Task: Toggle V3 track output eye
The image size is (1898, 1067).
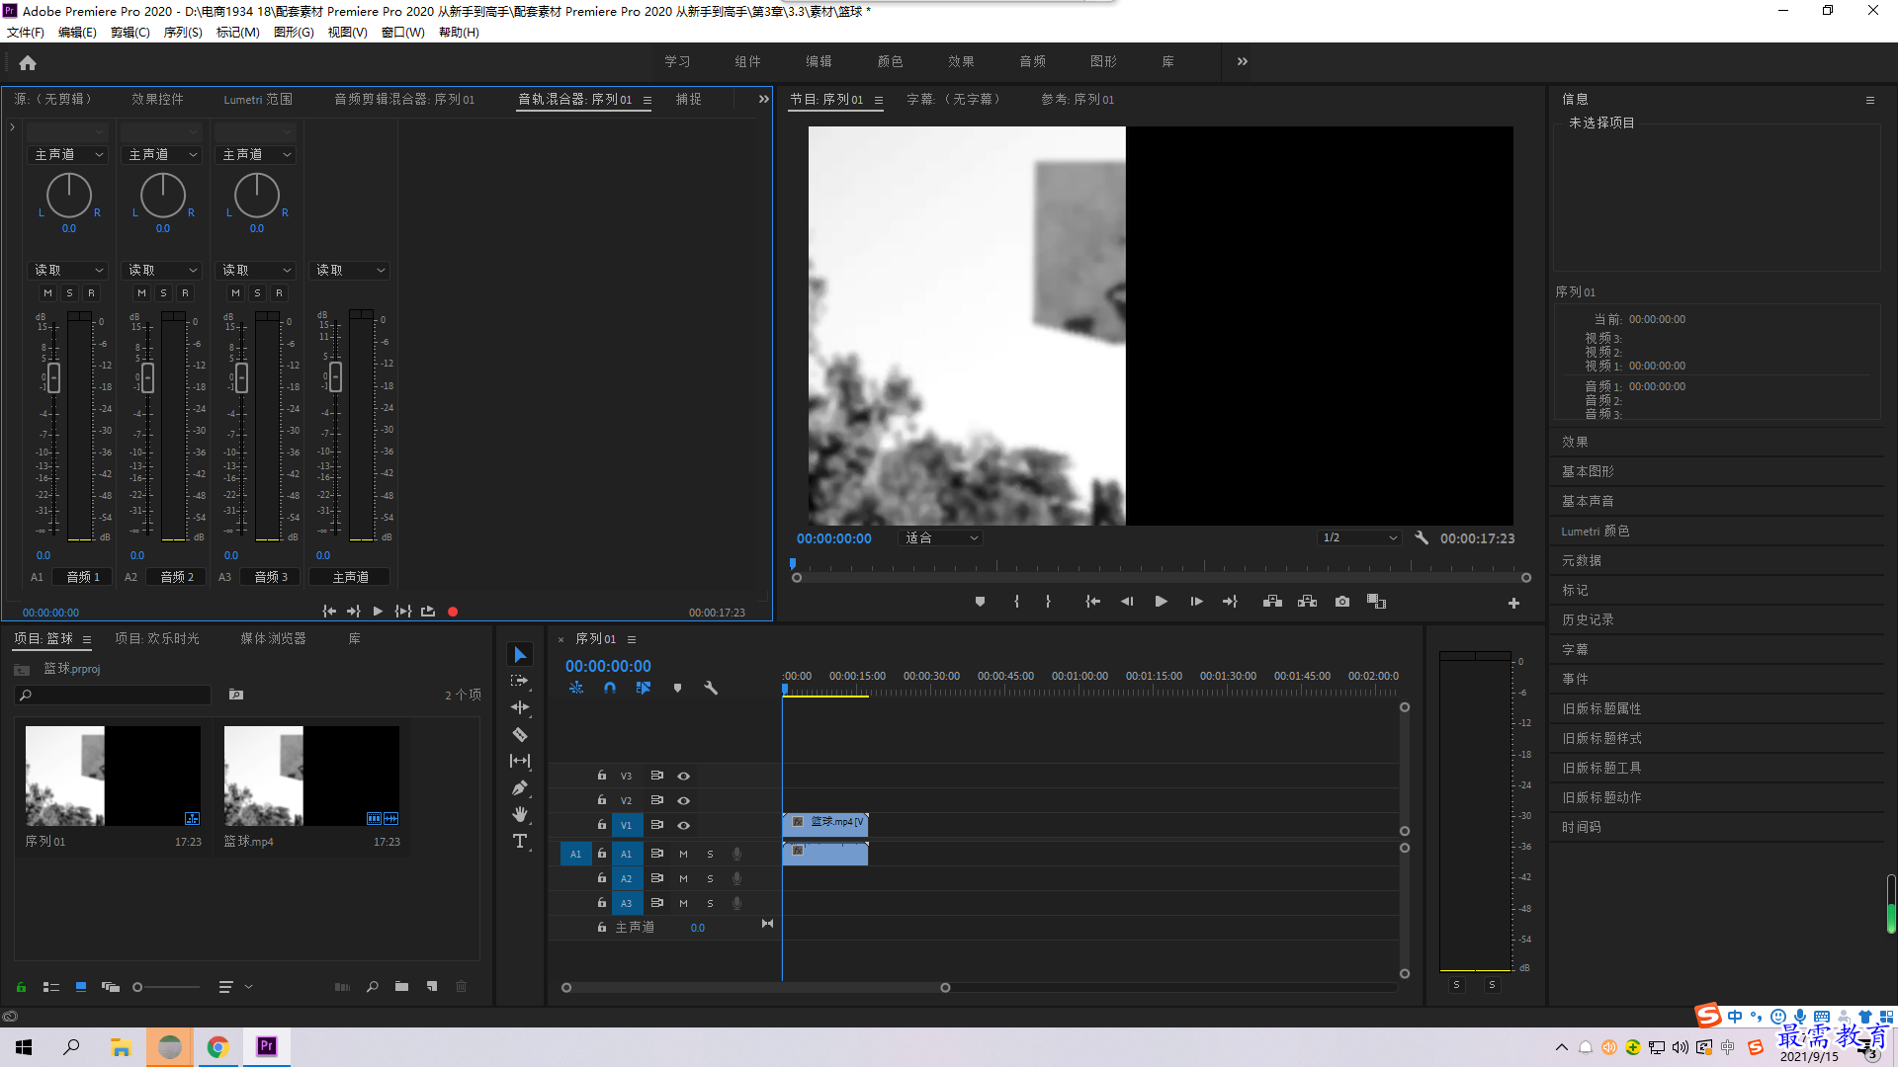Action: click(x=683, y=776)
